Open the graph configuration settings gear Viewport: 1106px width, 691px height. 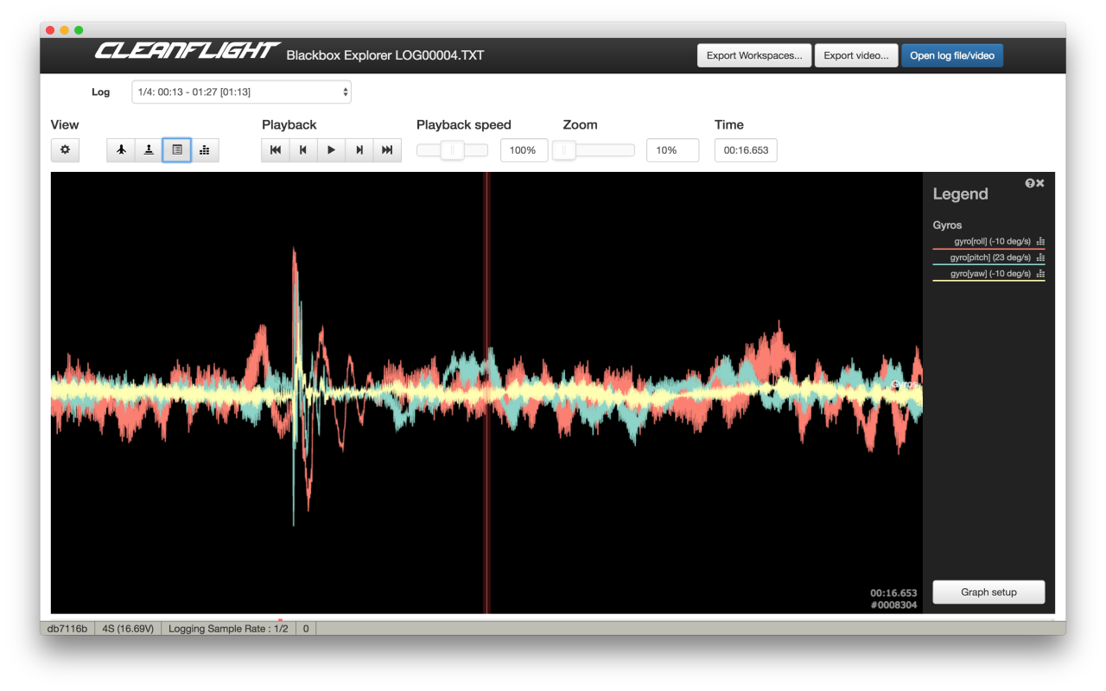point(65,149)
